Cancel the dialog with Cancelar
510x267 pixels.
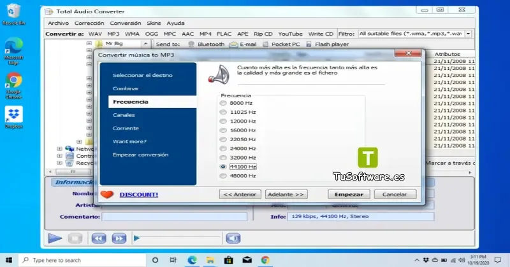[395, 195]
